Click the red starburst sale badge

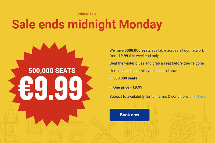pos(51,84)
